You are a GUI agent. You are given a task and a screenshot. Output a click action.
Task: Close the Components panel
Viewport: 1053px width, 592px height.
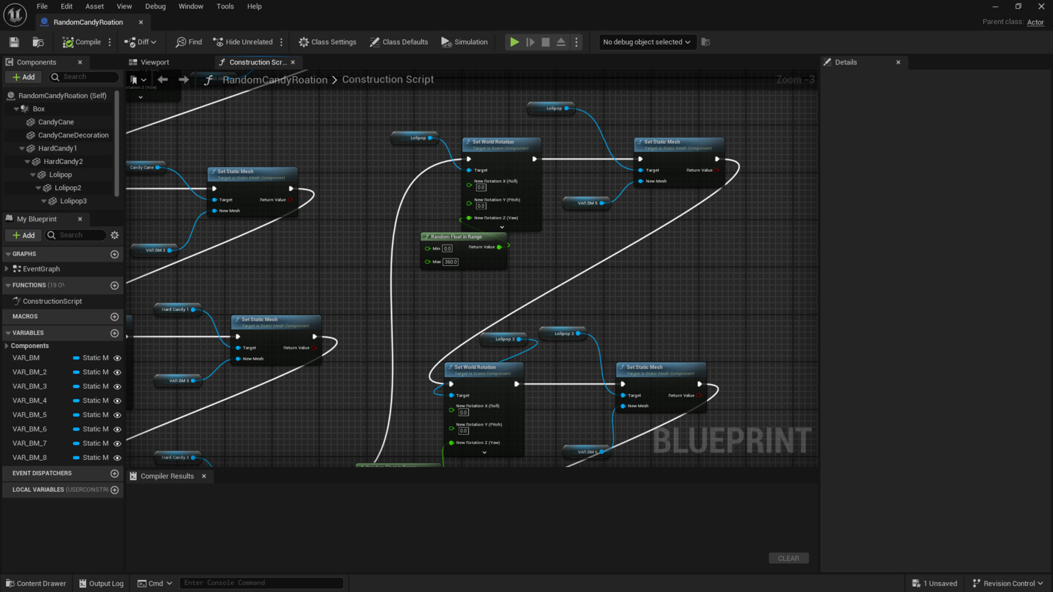(80, 62)
